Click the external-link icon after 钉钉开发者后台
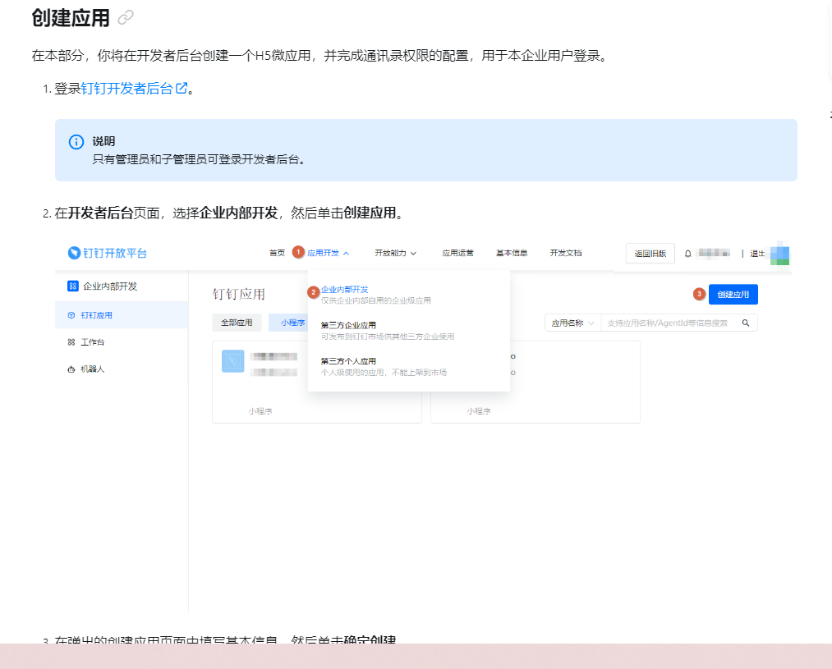This screenshot has height=669, width=832. (x=182, y=88)
